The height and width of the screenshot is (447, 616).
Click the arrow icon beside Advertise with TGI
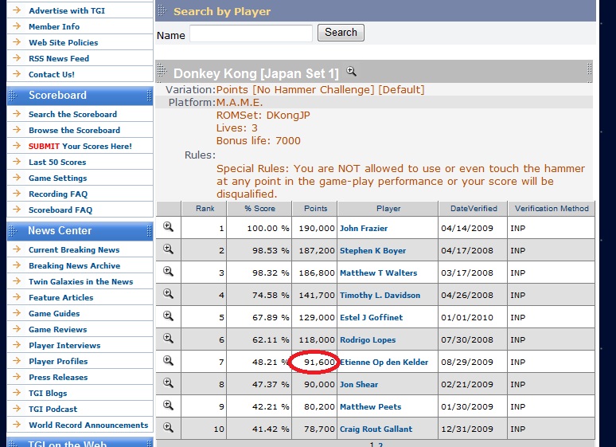tap(17, 10)
